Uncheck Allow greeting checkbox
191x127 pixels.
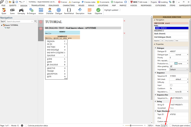[171, 66]
